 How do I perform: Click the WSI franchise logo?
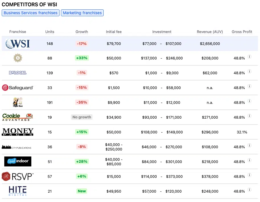click(18, 44)
